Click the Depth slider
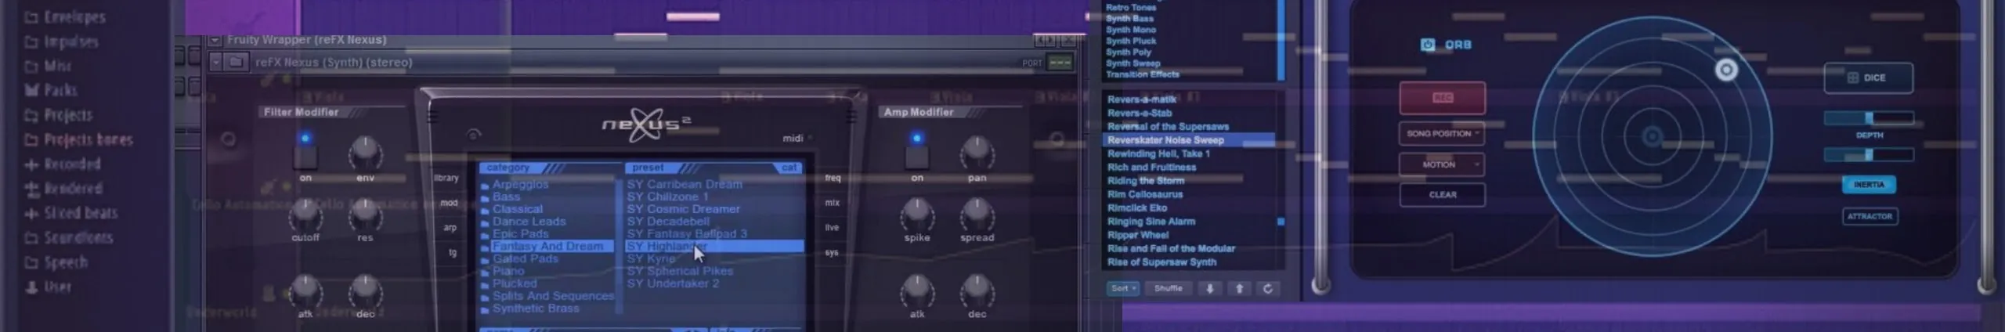 tap(1869, 118)
